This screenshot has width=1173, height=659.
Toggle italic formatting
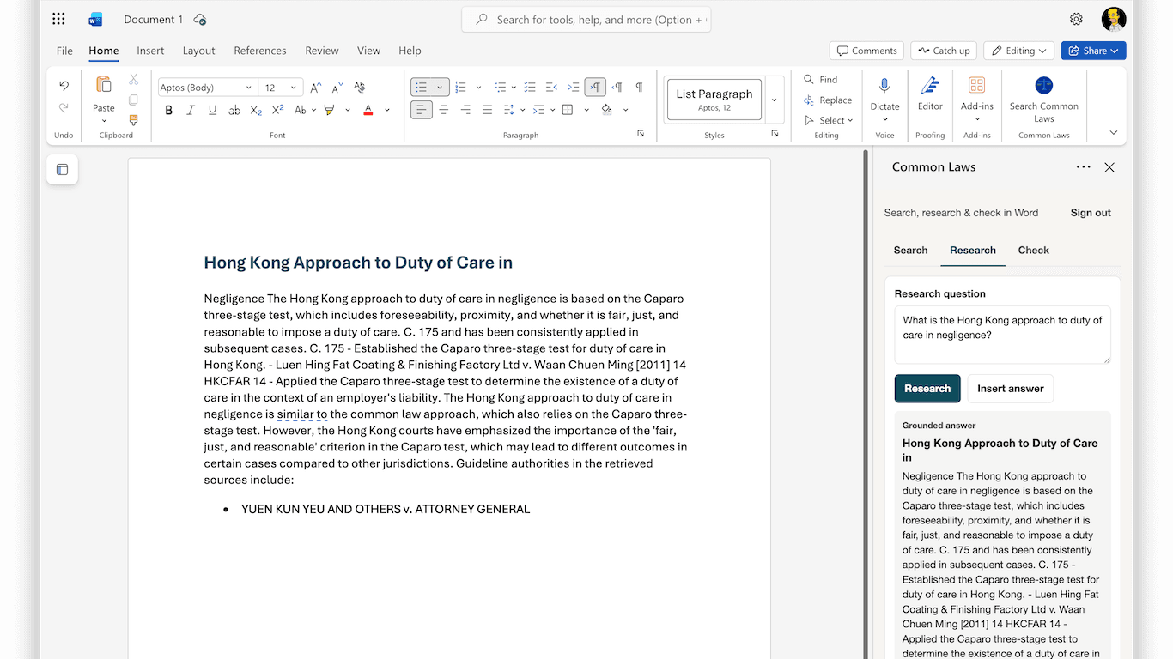pyautogui.click(x=191, y=110)
